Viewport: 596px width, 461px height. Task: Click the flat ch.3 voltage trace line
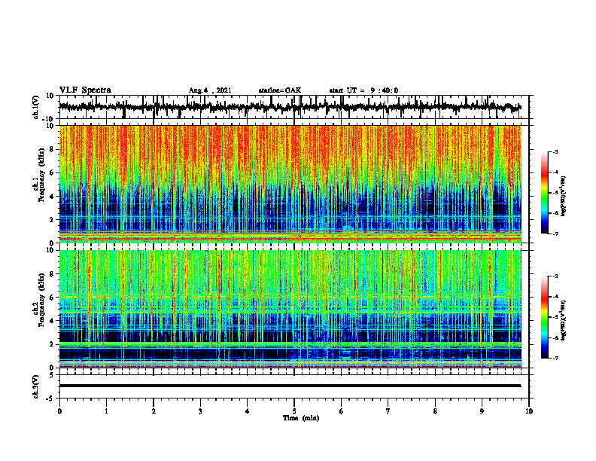290,386
